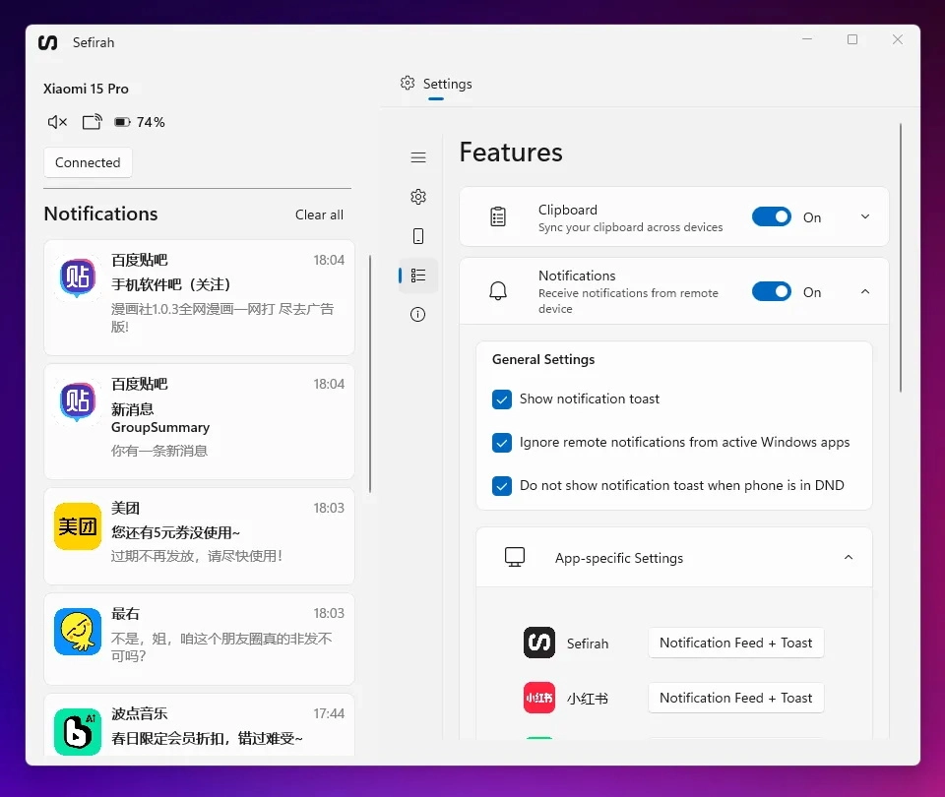
Task: Turn off the Clipboard sync toggle
Action: pyautogui.click(x=771, y=217)
